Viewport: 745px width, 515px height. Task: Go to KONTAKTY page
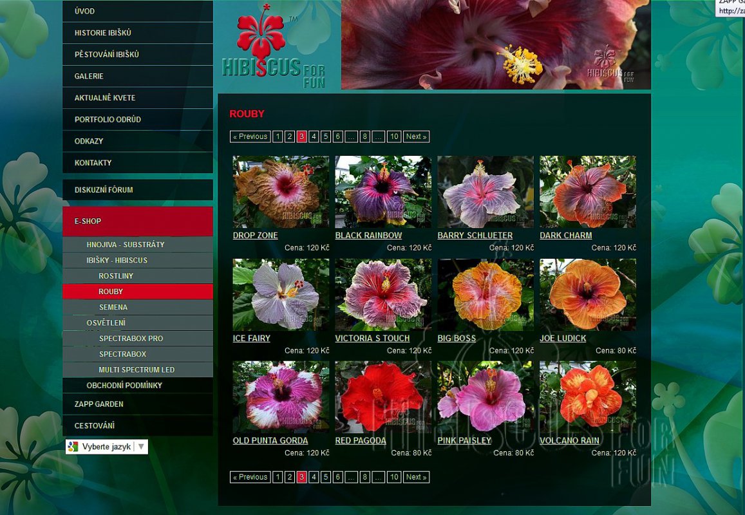tap(138, 163)
